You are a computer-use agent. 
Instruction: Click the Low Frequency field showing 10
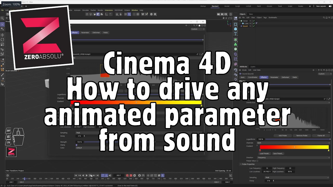(x=267, y=168)
